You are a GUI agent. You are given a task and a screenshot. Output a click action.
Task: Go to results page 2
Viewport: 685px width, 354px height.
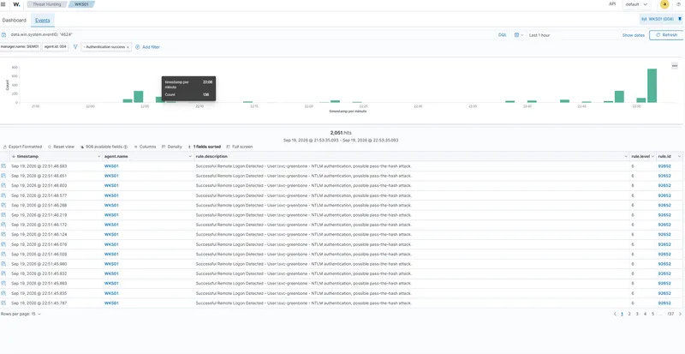(629, 315)
